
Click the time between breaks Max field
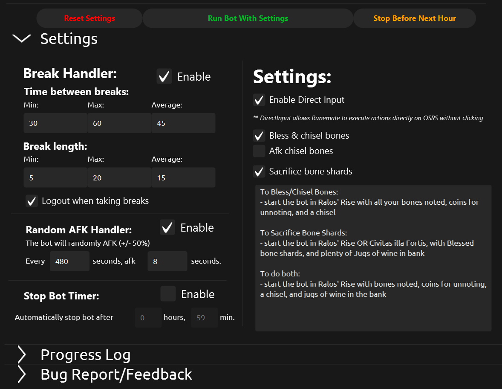click(119, 123)
